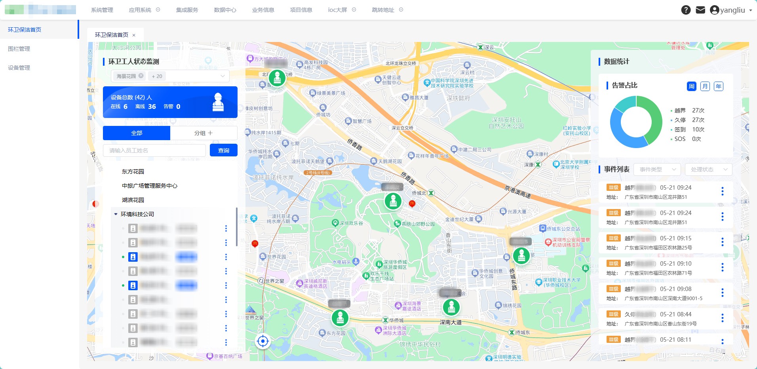This screenshot has height=369, width=757.
Task: Select 湖滨花园 in the list
Action: (x=133, y=200)
